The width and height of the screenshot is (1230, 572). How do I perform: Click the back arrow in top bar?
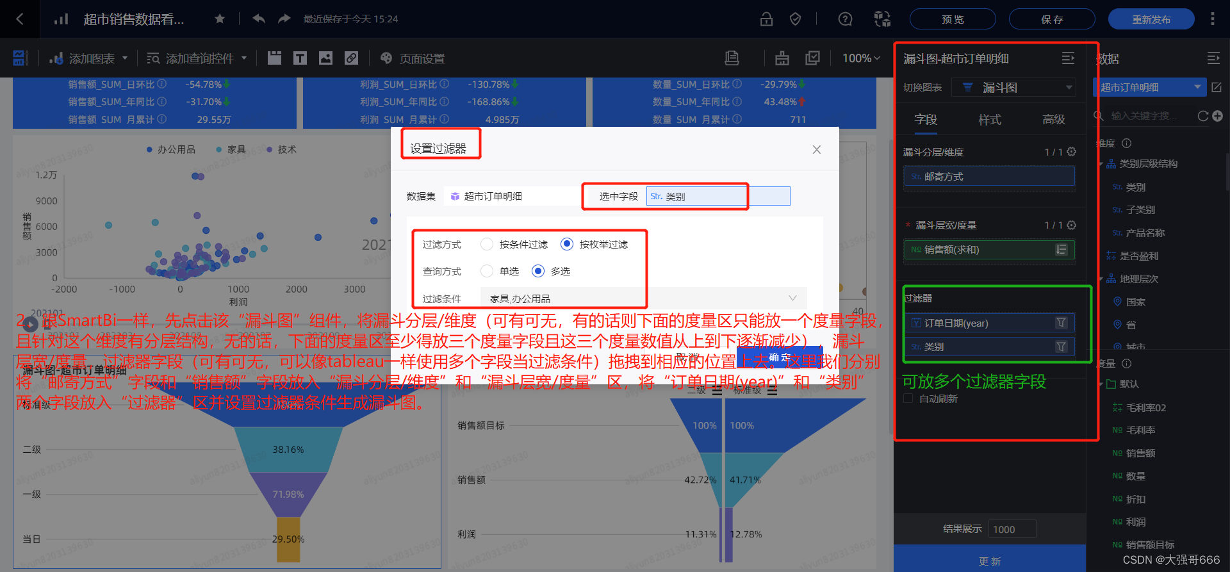pos(20,19)
